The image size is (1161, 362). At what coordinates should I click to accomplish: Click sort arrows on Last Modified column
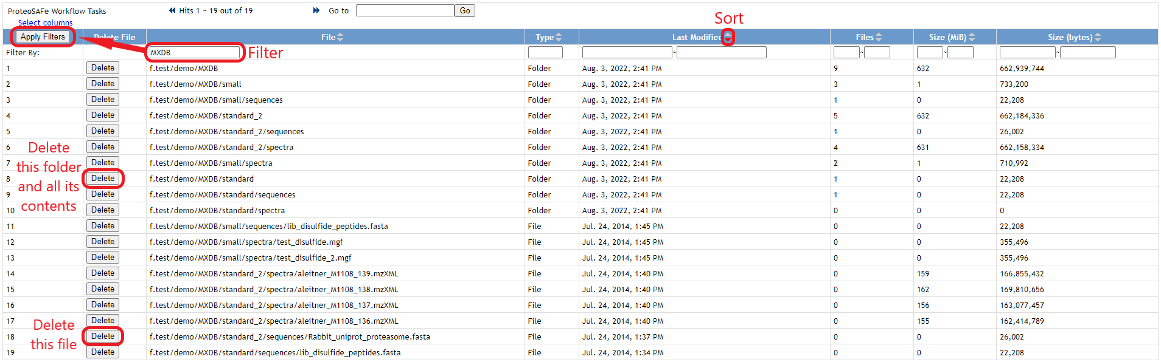(x=728, y=37)
